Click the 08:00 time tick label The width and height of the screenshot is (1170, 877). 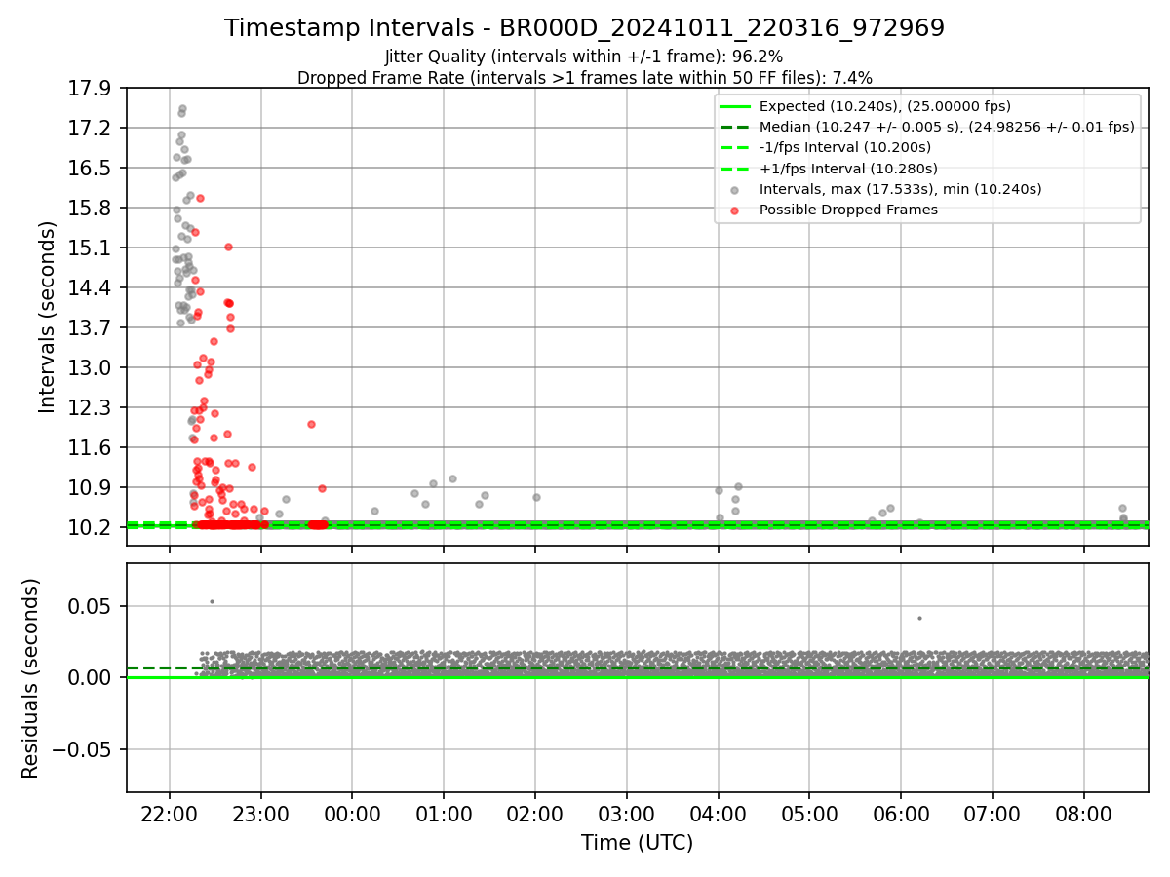pyautogui.click(x=1084, y=814)
